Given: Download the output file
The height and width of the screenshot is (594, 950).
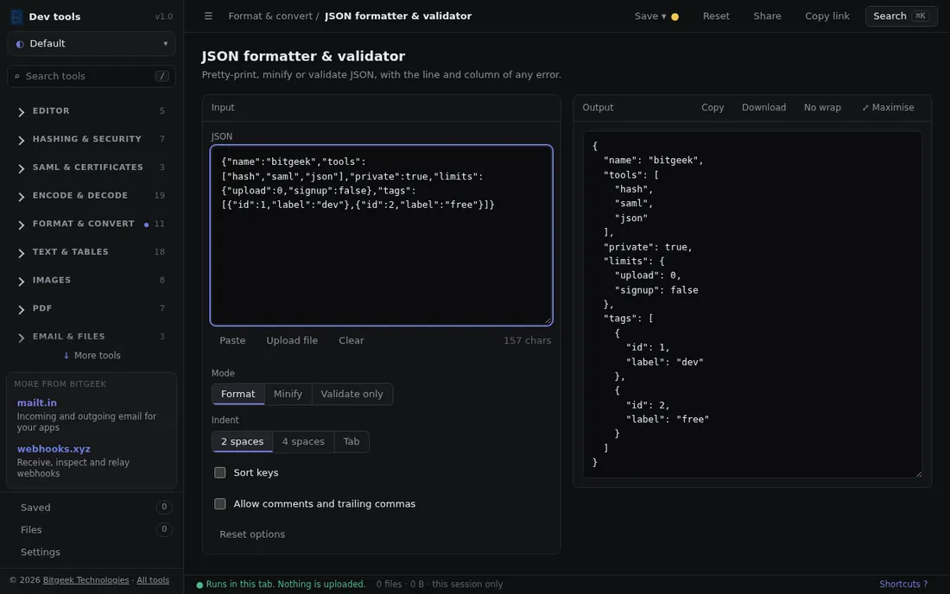Looking at the screenshot, I should pos(763,107).
